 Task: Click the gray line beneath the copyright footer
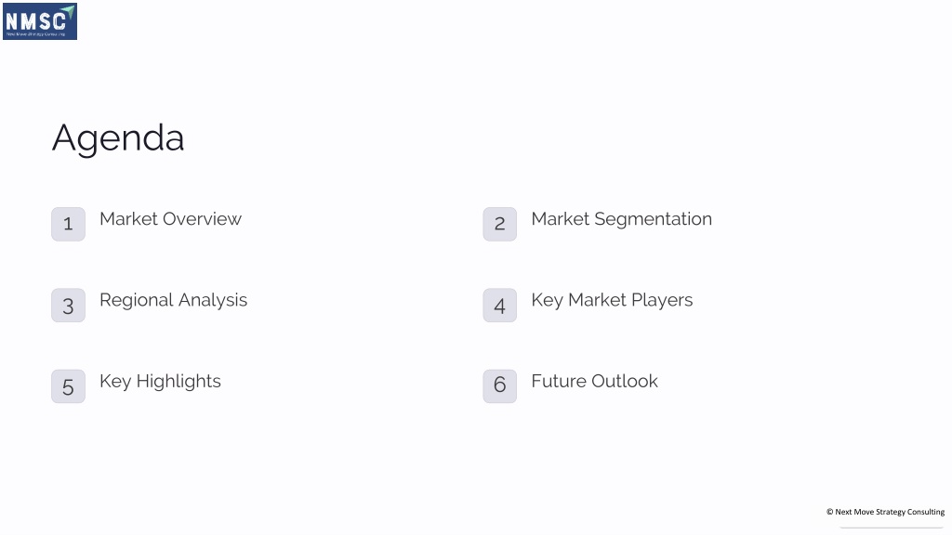[x=892, y=528]
